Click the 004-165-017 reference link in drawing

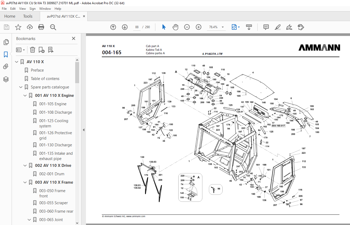[x=279, y=126]
